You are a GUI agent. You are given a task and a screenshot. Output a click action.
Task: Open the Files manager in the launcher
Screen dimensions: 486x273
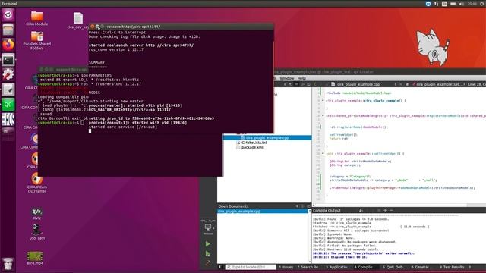(8, 30)
